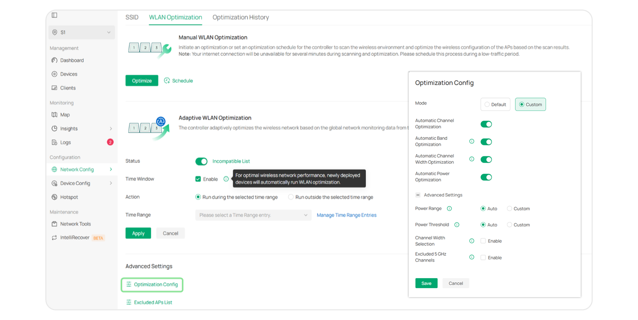Screen dimensions: 638x320
Task: Click the site location pin icon
Action: [54, 32]
